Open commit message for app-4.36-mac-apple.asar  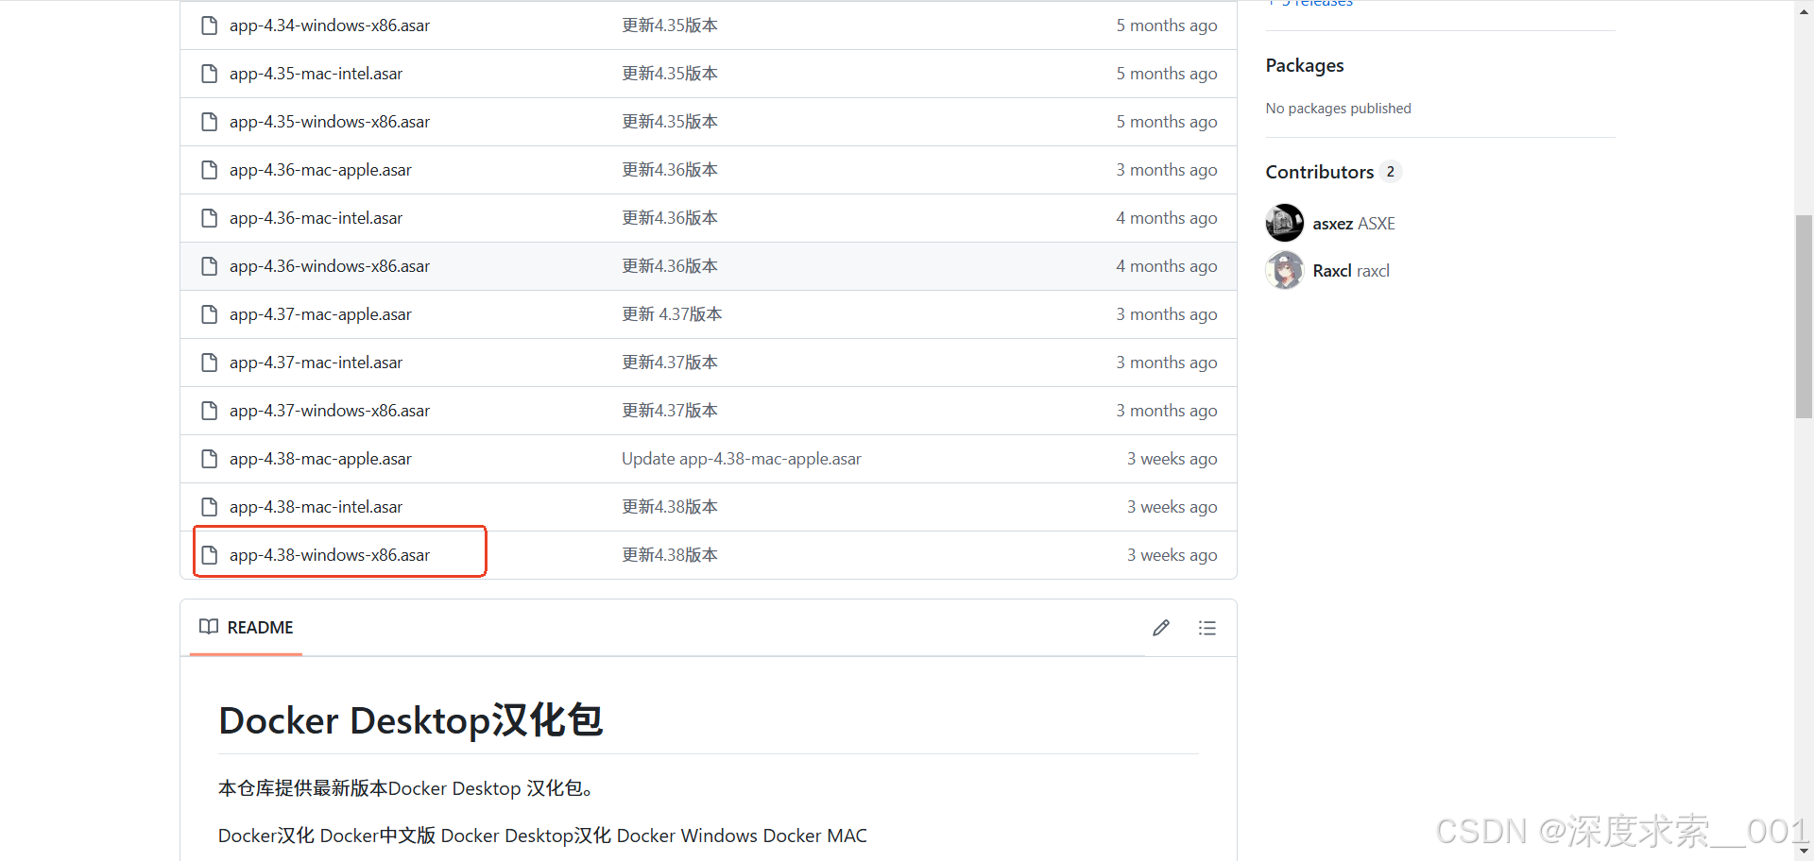(x=670, y=170)
